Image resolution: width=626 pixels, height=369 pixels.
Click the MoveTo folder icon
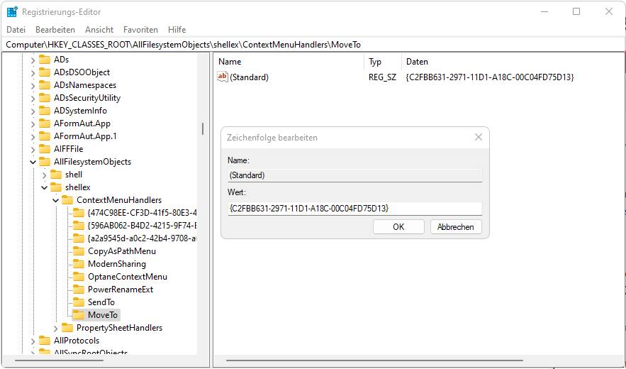[79, 315]
